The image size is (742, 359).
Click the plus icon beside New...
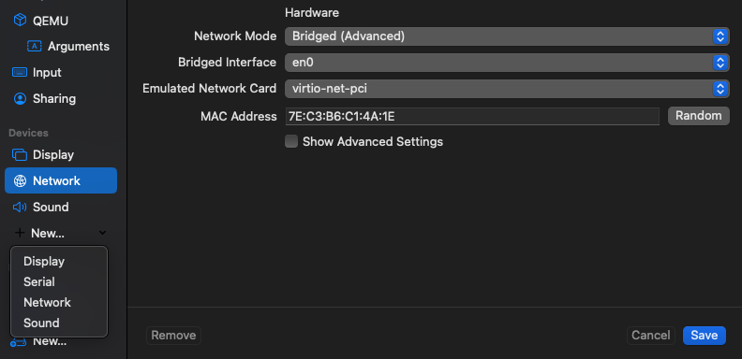point(20,233)
